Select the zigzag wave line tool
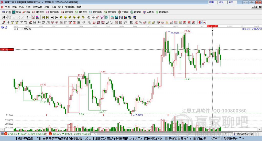 112,22
